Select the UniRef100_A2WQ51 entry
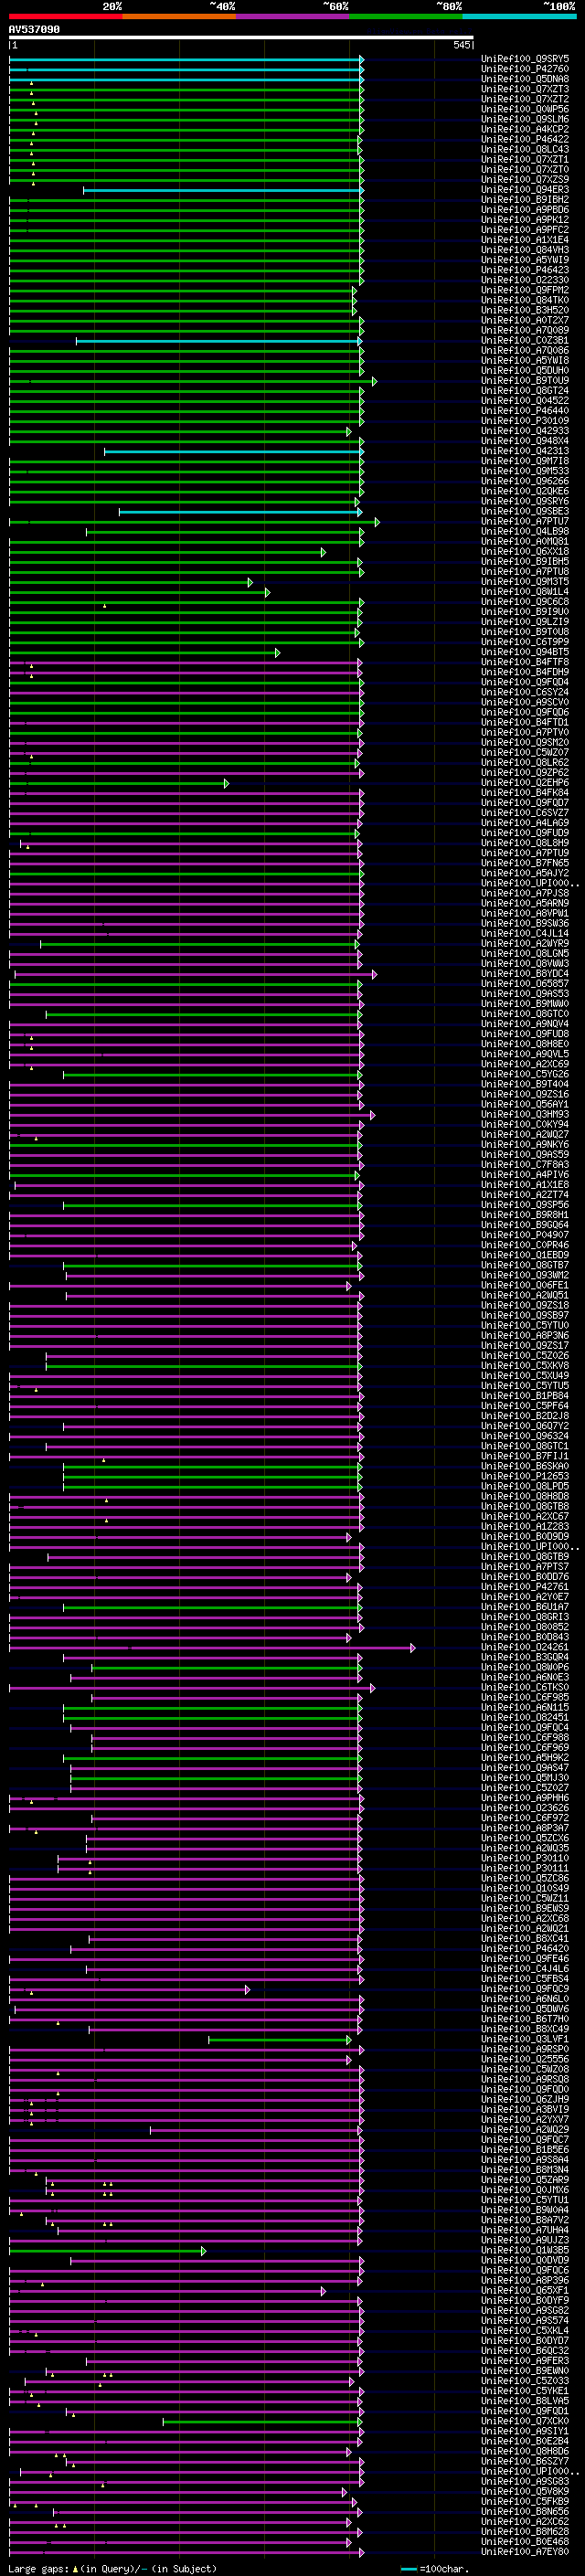Viewport: 585px width, 2576px height. pos(525,1296)
